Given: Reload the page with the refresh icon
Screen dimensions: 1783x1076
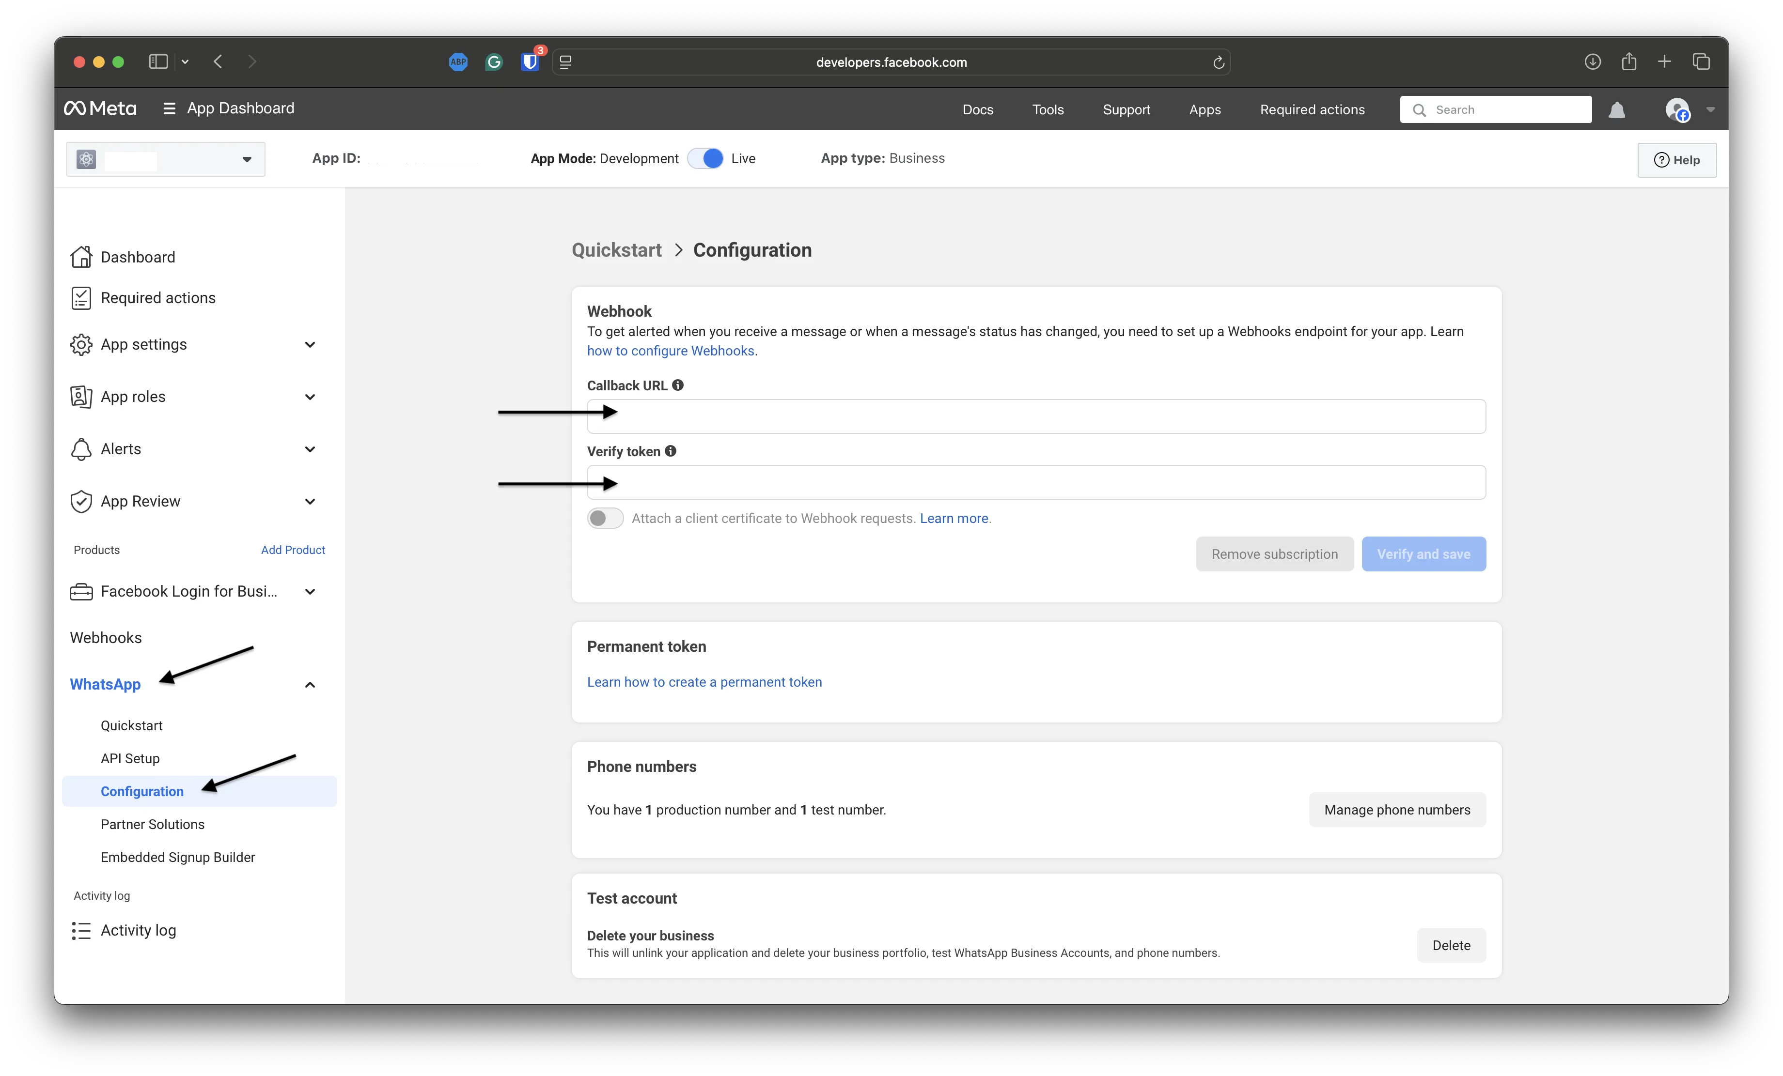Looking at the screenshot, I should point(1219,62).
